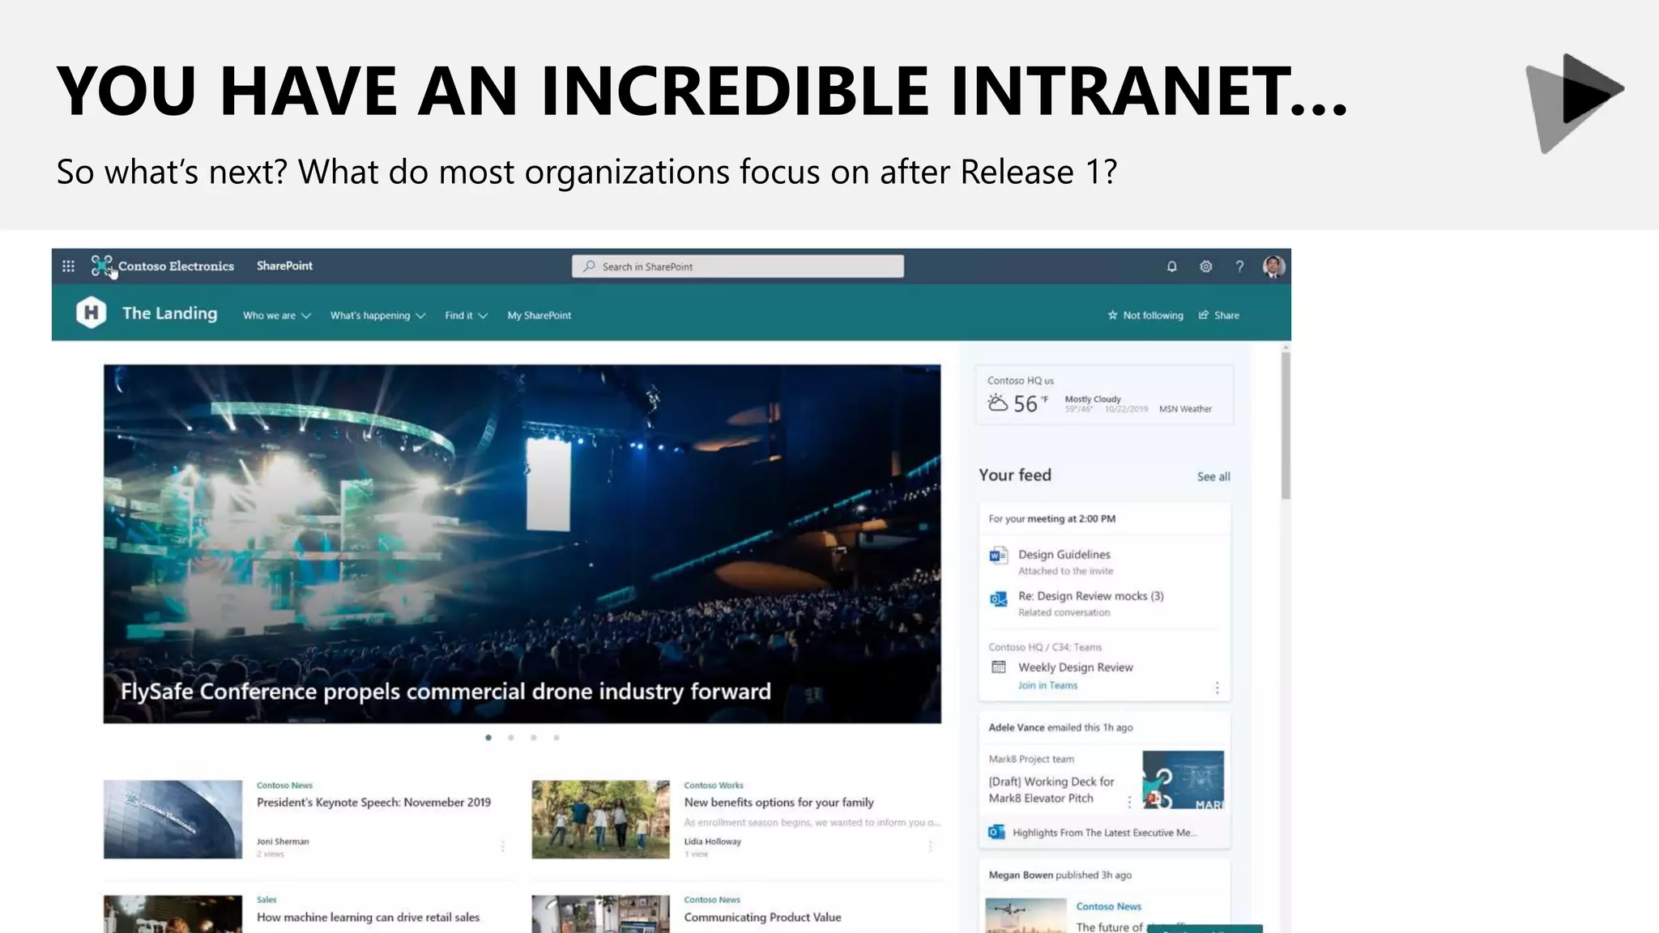Click author name Lidia Holloway
The image size is (1659, 933).
(x=712, y=841)
